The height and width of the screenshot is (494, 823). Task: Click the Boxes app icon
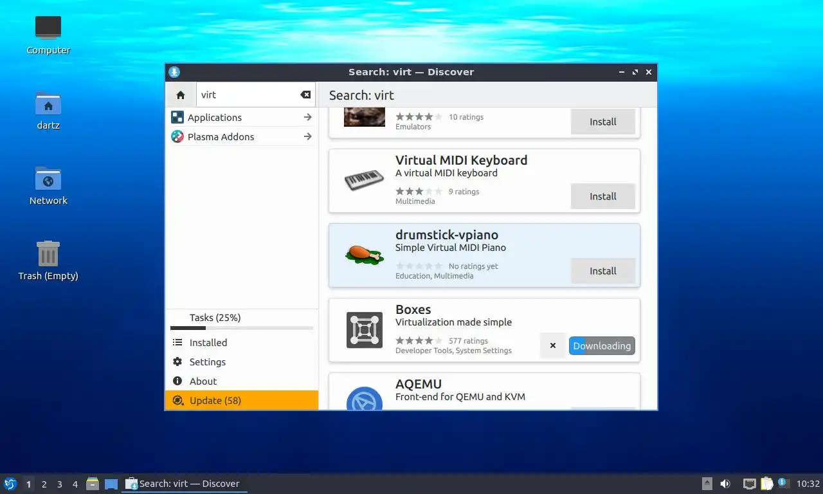[x=365, y=330]
